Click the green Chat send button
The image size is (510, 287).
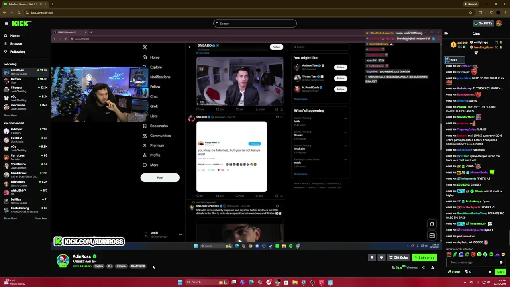pos(500,272)
